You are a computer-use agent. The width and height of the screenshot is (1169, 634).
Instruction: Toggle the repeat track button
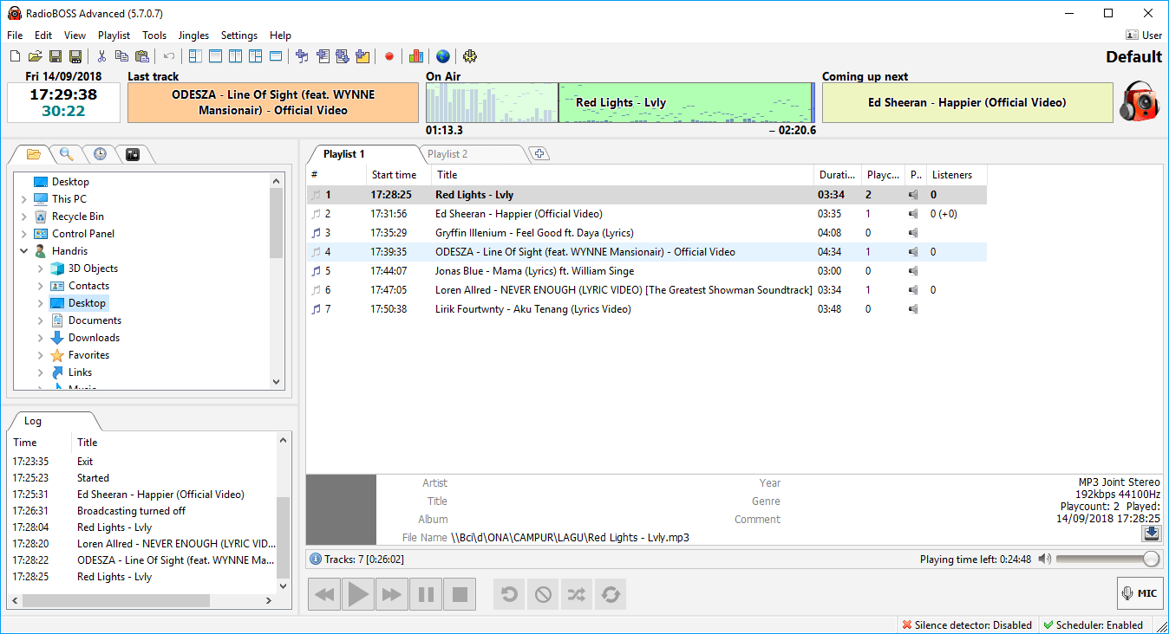(509, 594)
